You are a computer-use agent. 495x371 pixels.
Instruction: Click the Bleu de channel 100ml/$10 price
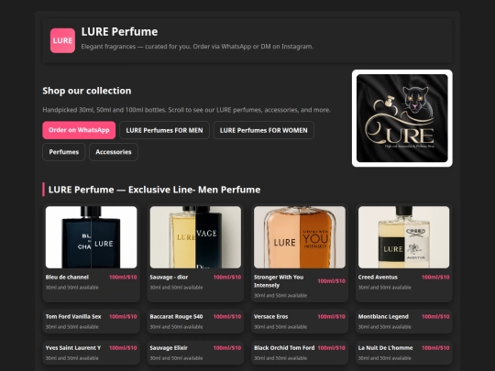123,277
